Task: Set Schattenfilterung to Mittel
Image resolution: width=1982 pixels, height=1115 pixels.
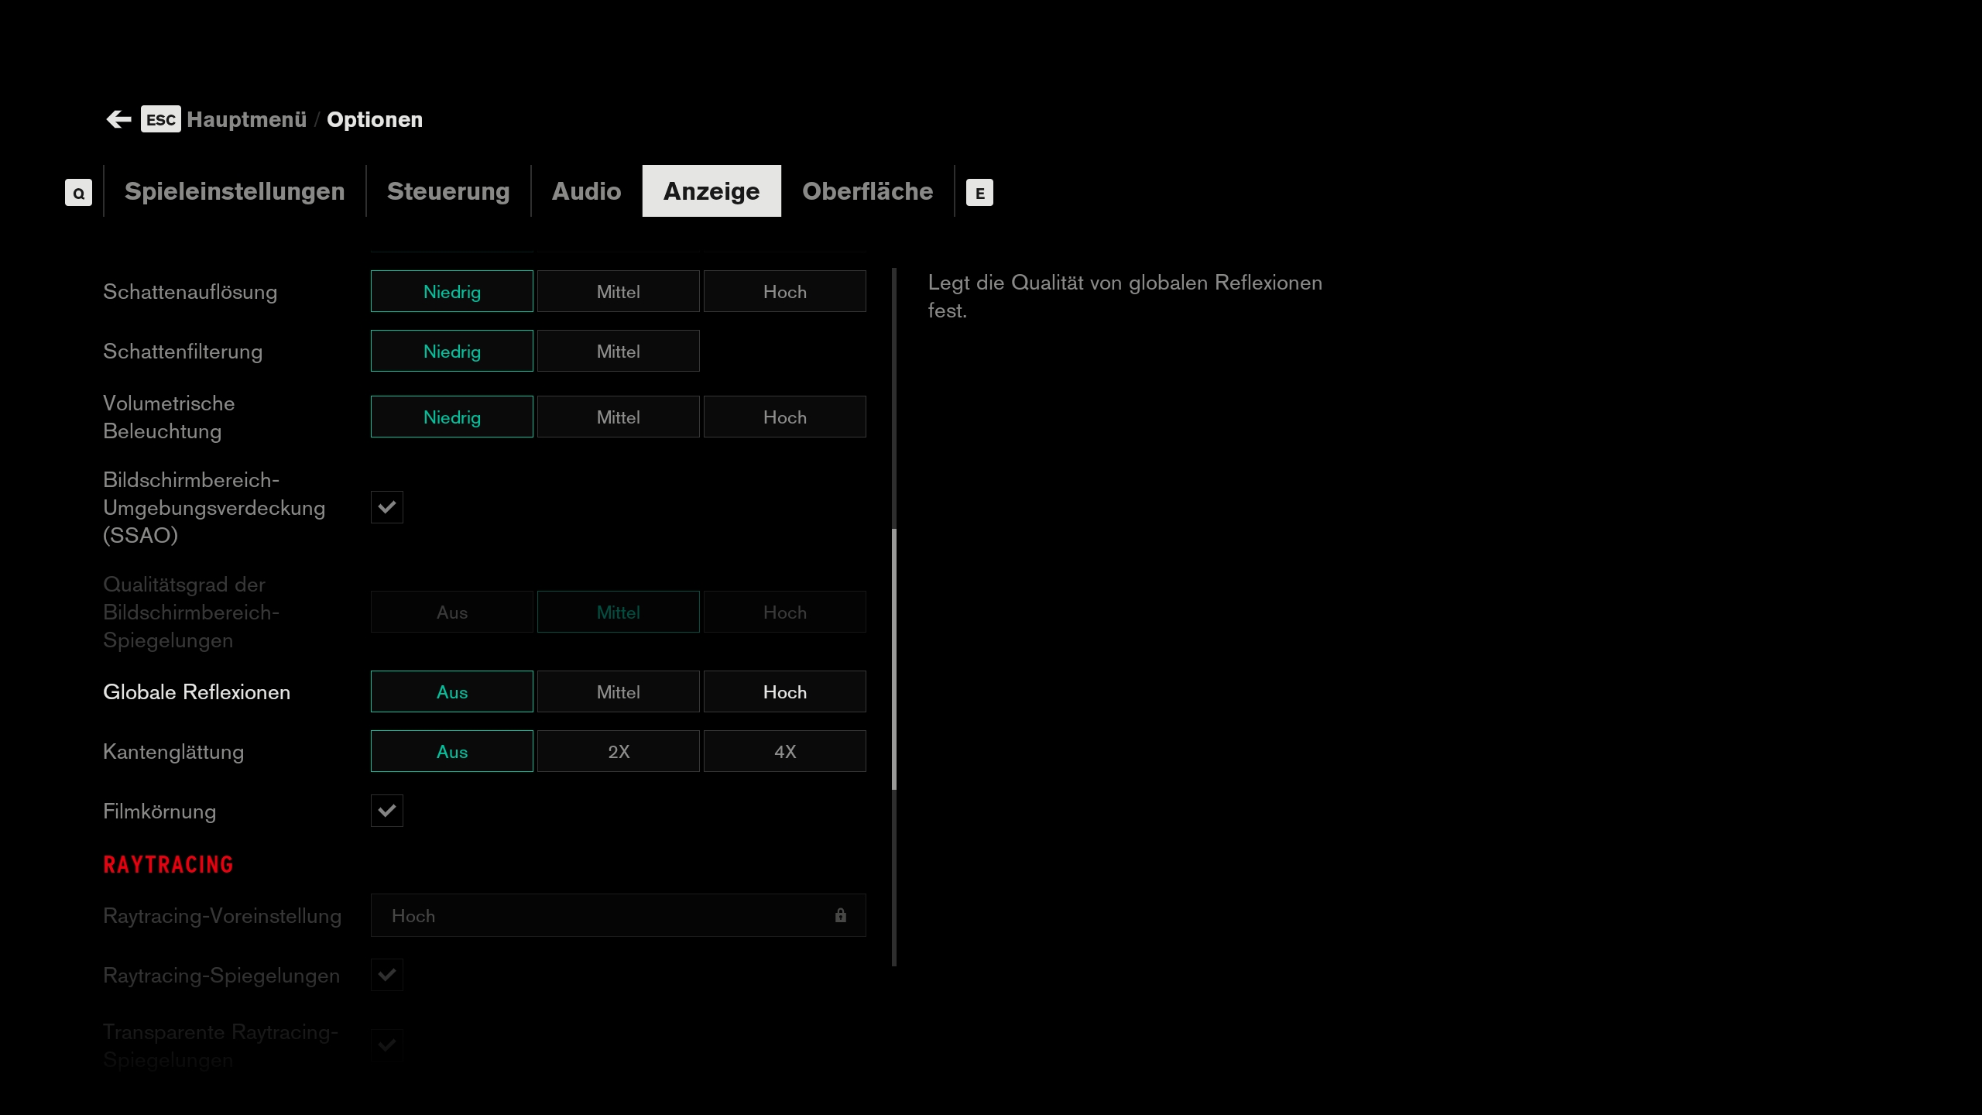Action: coord(618,352)
